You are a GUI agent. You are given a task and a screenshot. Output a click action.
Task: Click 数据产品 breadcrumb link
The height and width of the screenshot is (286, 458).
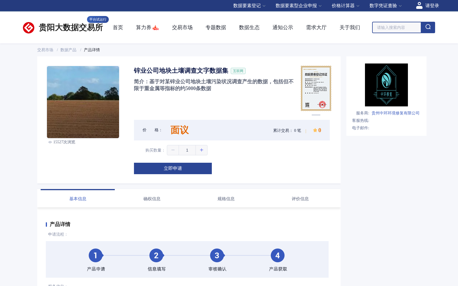68,50
